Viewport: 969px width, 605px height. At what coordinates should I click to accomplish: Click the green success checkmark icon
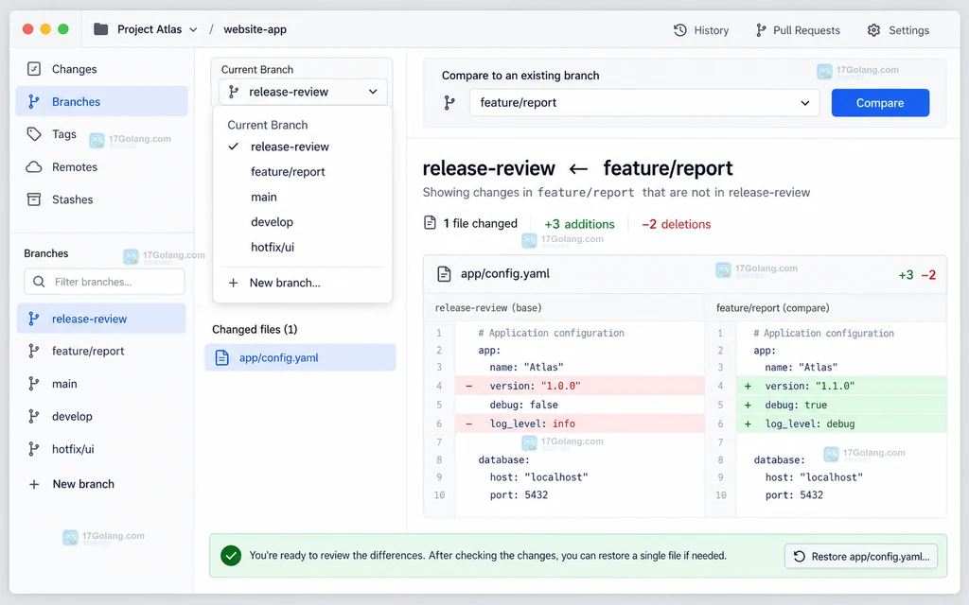click(231, 556)
